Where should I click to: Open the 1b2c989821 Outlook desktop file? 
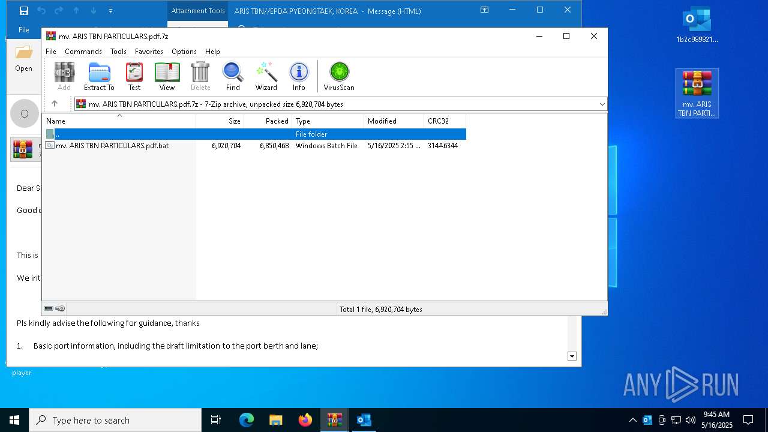[697, 25]
